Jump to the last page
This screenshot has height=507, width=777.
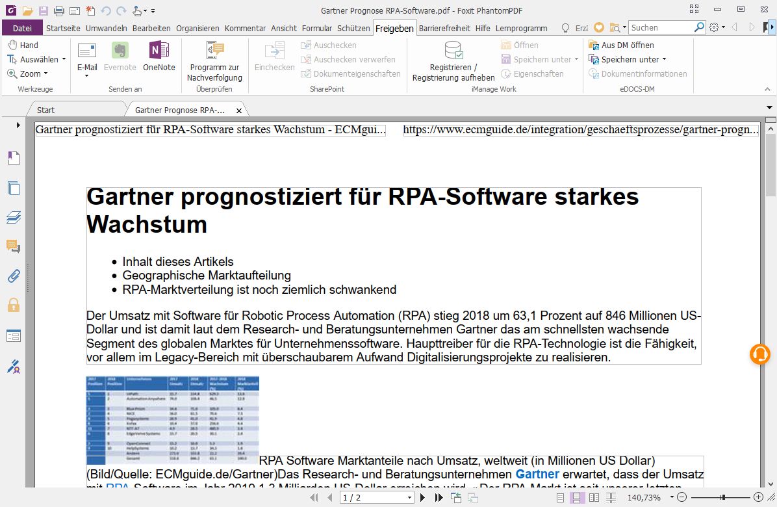tap(439, 498)
